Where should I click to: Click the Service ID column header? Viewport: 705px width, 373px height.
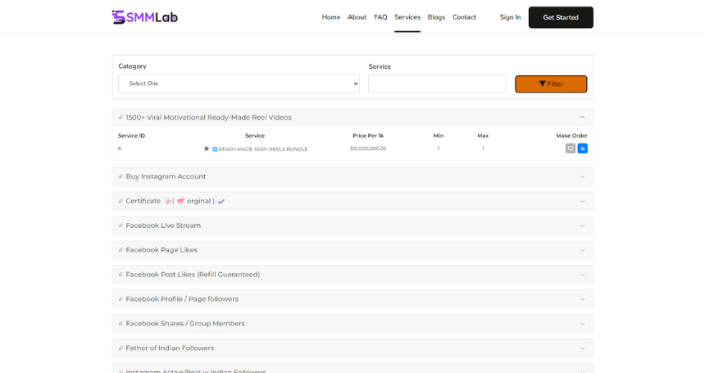click(x=131, y=136)
